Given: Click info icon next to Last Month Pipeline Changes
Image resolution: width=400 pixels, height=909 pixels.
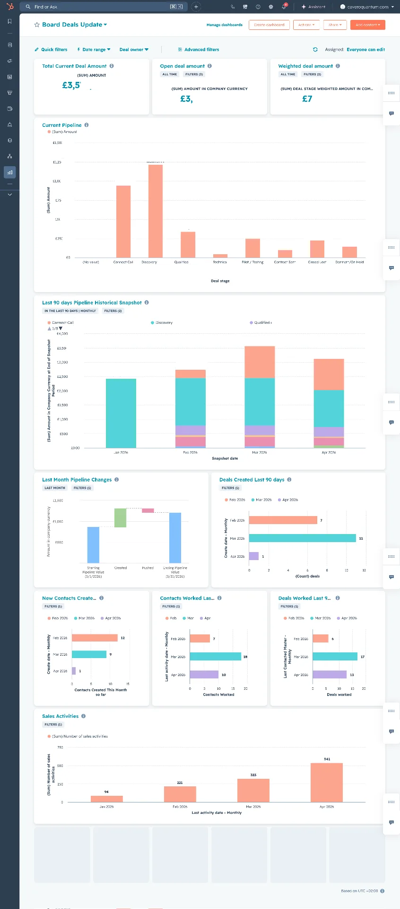Looking at the screenshot, I should 116,480.
